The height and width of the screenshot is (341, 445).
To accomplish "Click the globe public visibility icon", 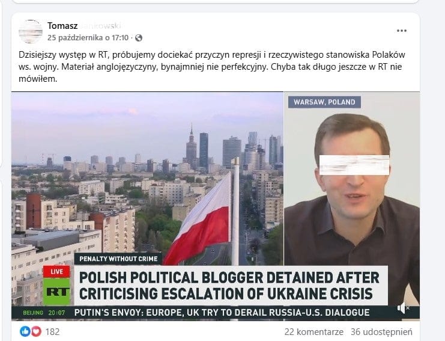I will [x=139, y=38].
